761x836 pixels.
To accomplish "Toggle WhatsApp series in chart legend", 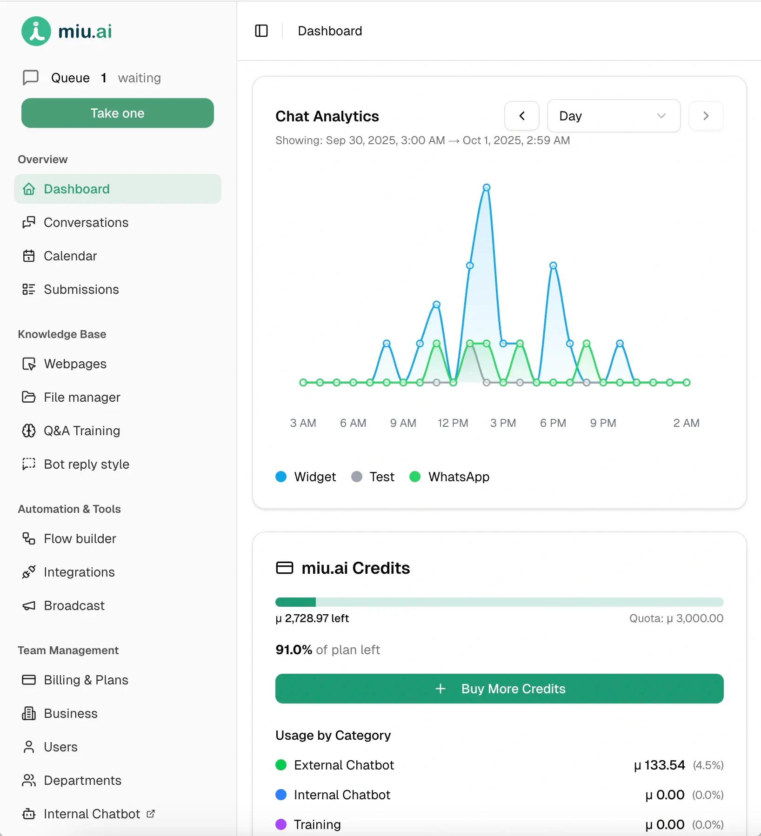I will coord(449,477).
